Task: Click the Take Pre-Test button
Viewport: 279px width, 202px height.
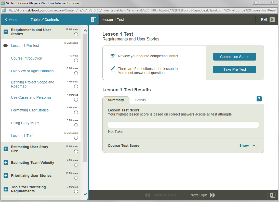Action: point(234,69)
